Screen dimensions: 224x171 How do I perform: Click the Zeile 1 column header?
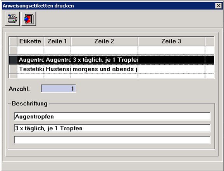(57, 41)
